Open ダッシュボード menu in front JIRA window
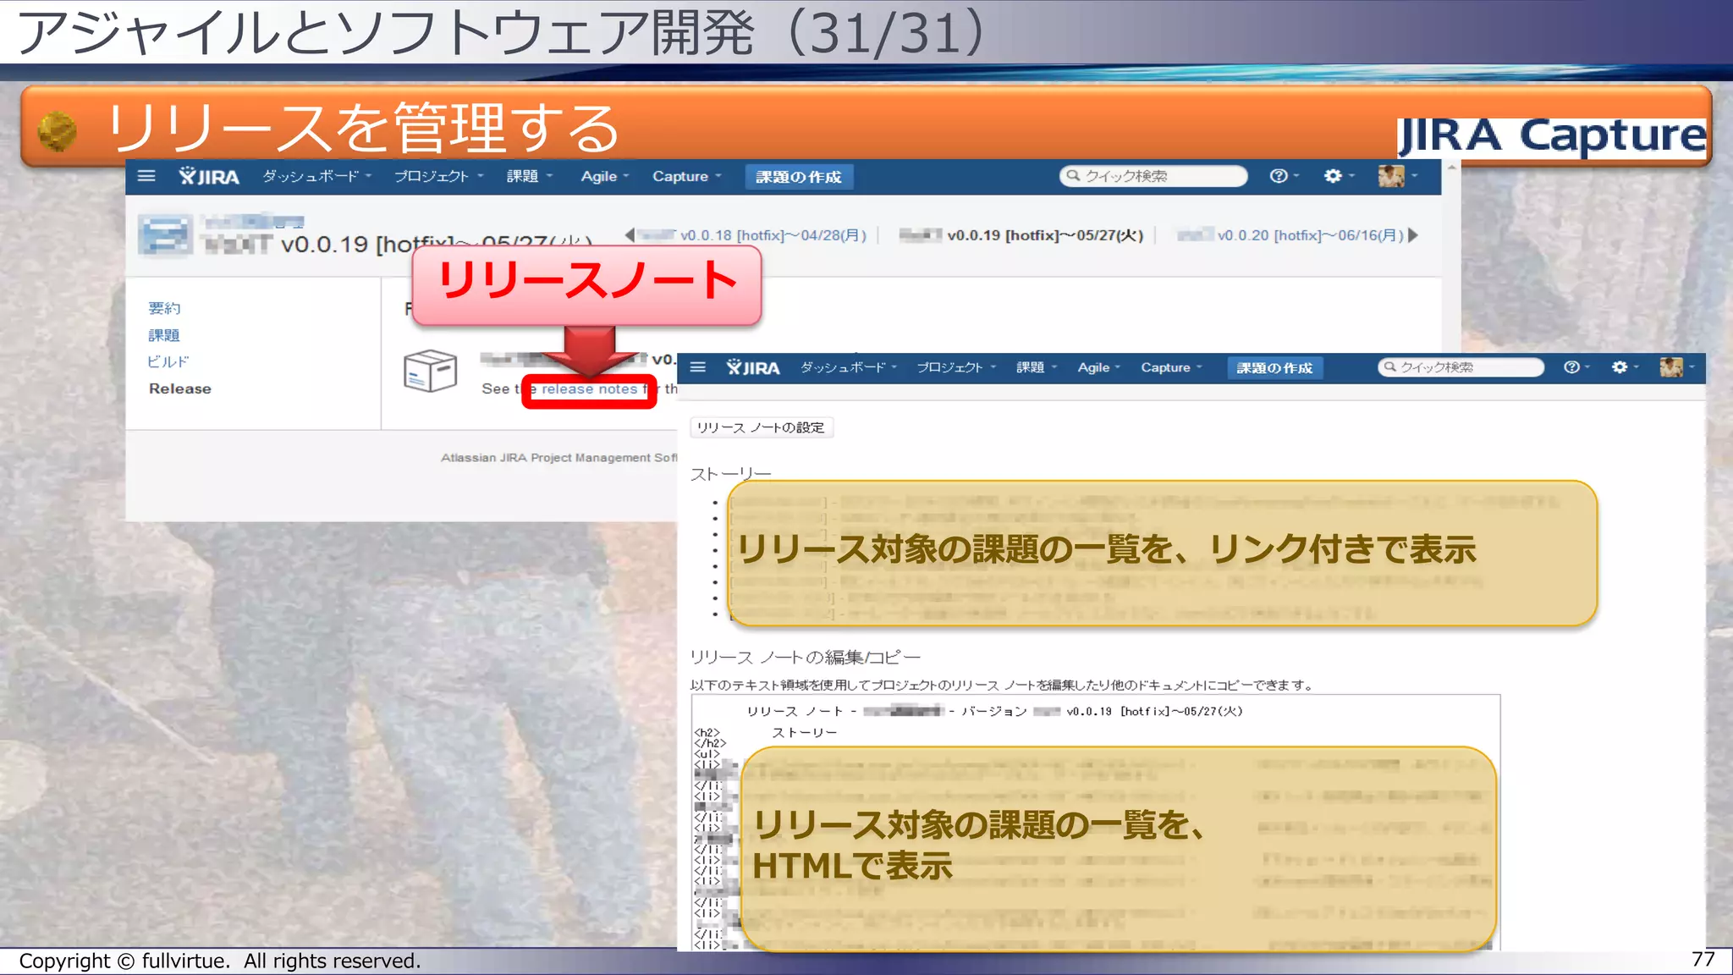 point(849,367)
